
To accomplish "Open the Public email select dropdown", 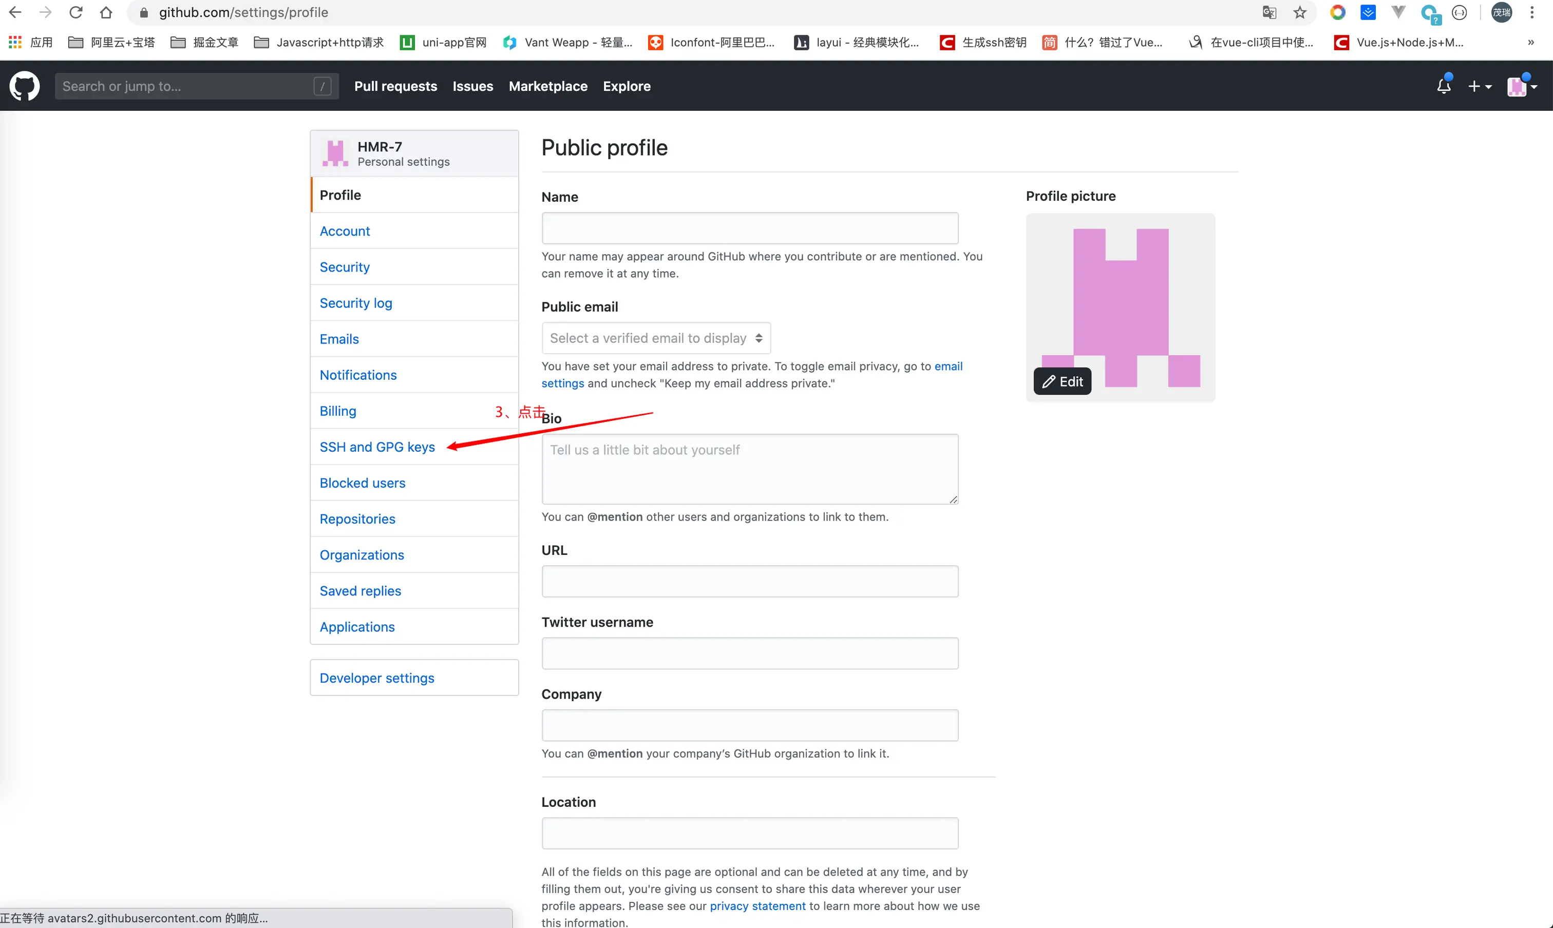I will (x=656, y=338).
